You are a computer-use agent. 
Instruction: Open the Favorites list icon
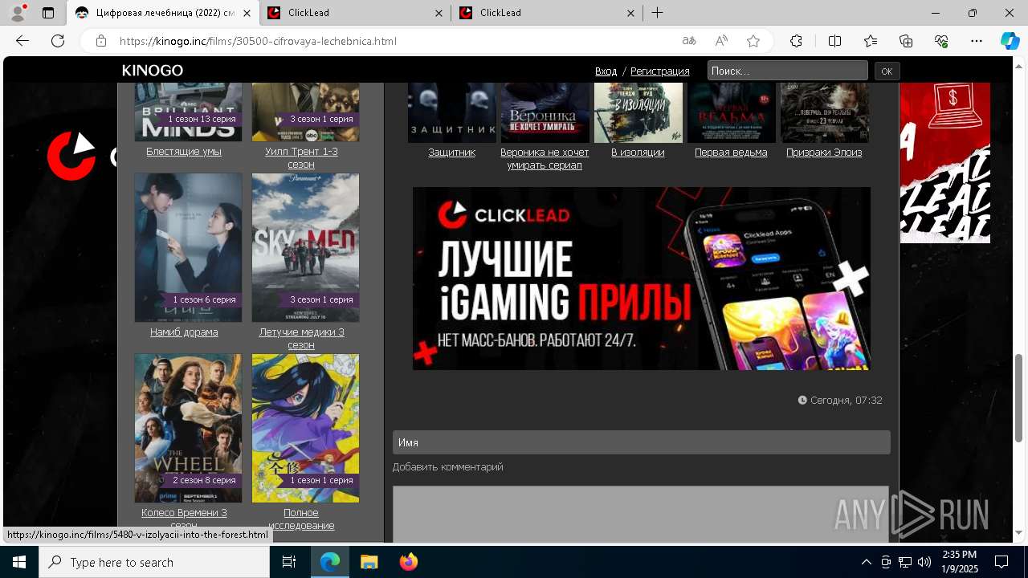[871, 41]
